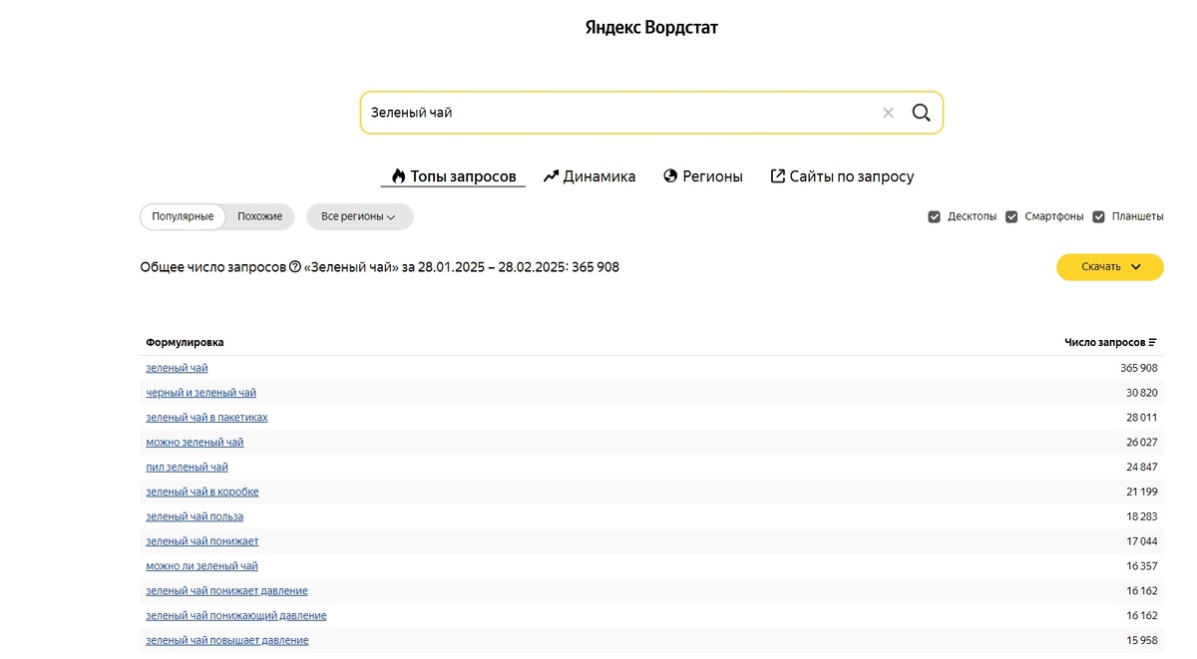Screen dimensions: 1197x659
Task: Click the help question mark icon
Action: pyautogui.click(x=295, y=267)
